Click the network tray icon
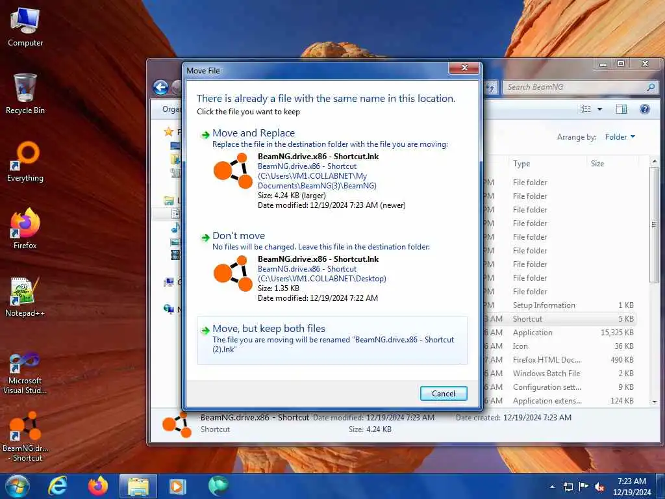This screenshot has height=499, width=665. point(568,487)
